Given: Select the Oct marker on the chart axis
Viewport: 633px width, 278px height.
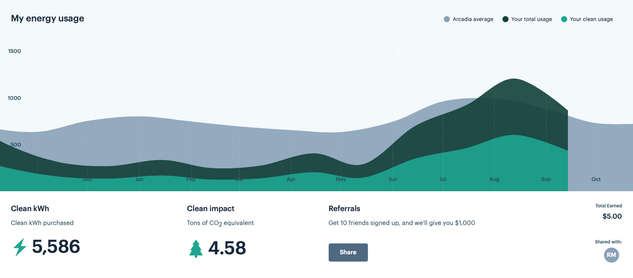Looking at the screenshot, I should (x=596, y=179).
